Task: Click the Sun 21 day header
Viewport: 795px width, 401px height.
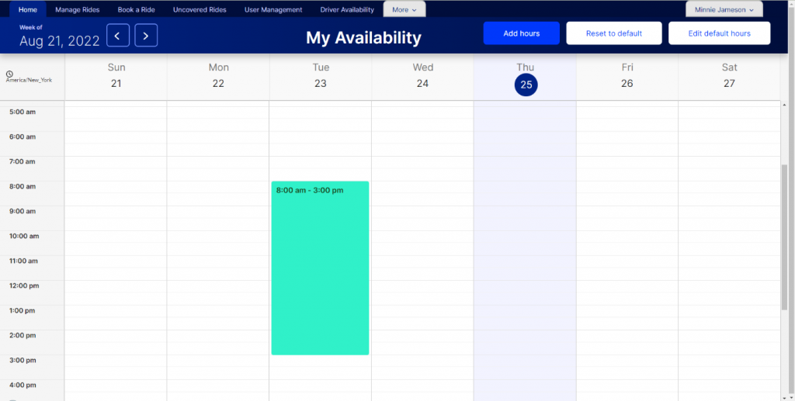Action: click(x=116, y=76)
